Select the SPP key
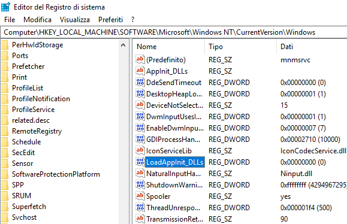Screen dimensions: 347x224 (x=18, y=185)
